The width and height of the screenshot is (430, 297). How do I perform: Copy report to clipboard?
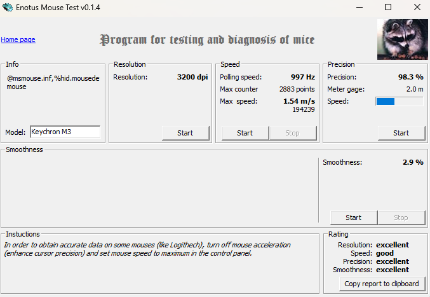point(382,284)
